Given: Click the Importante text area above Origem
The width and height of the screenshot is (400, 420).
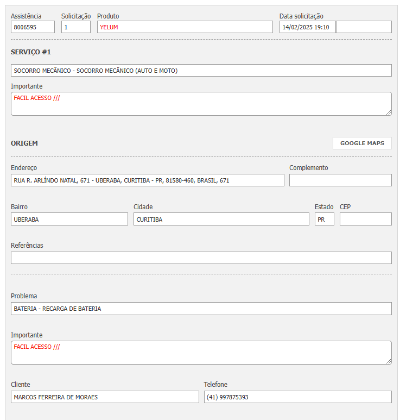Looking at the screenshot, I should [x=201, y=104].
